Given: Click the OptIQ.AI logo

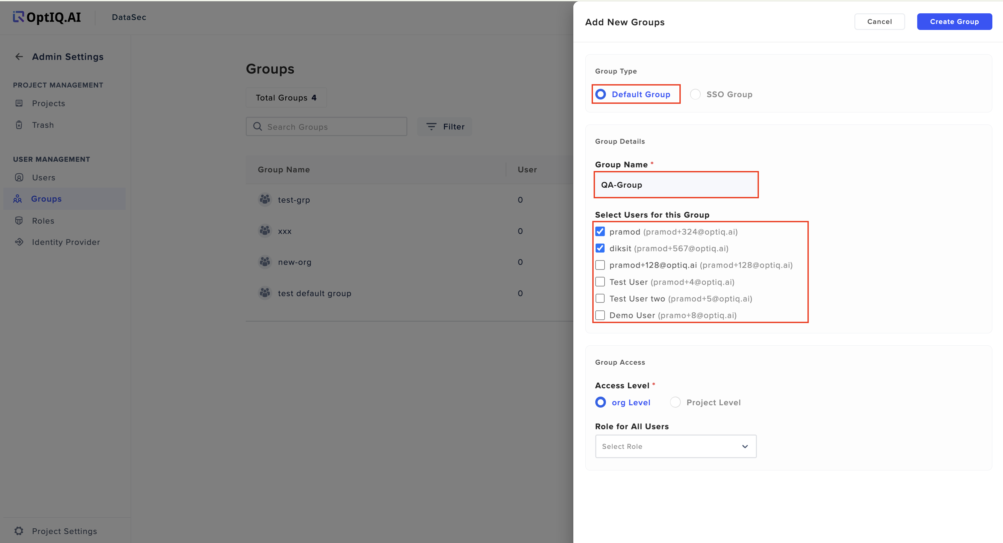Looking at the screenshot, I should 47,17.
